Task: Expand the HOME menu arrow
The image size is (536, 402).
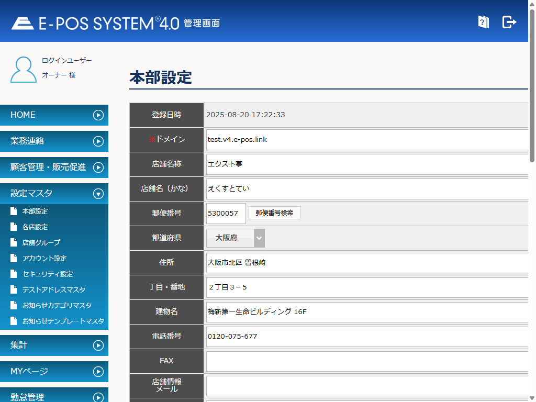Action: 98,115
